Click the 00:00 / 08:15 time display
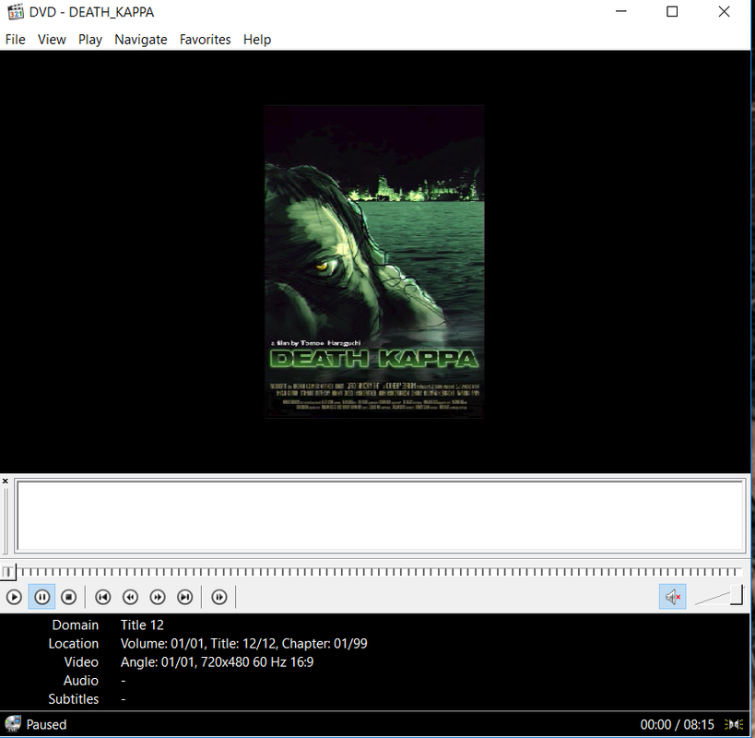 (677, 724)
